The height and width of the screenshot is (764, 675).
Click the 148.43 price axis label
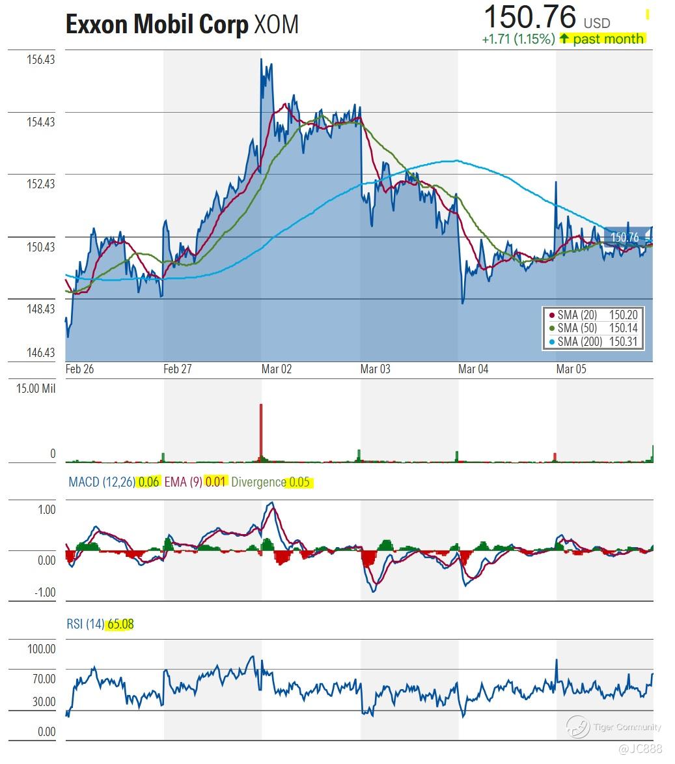tap(41, 309)
